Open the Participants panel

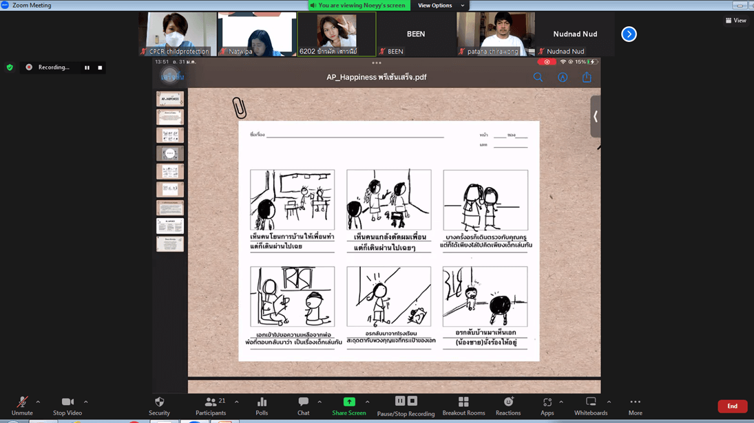211,405
